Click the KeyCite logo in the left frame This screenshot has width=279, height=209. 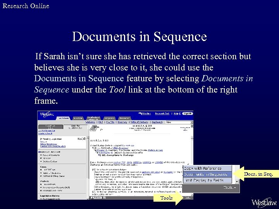(82, 139)
